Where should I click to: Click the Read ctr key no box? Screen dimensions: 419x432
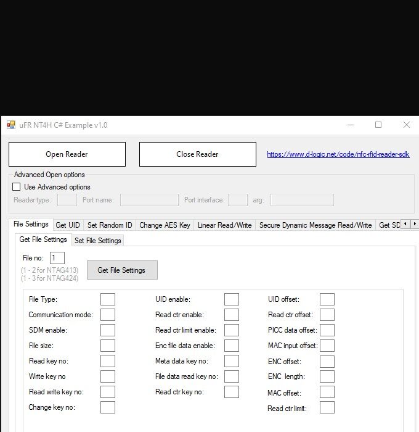click(x=231, y=392)
